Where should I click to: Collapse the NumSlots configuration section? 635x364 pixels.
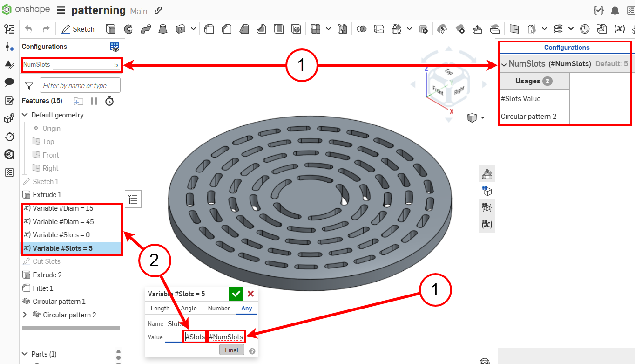504,64
